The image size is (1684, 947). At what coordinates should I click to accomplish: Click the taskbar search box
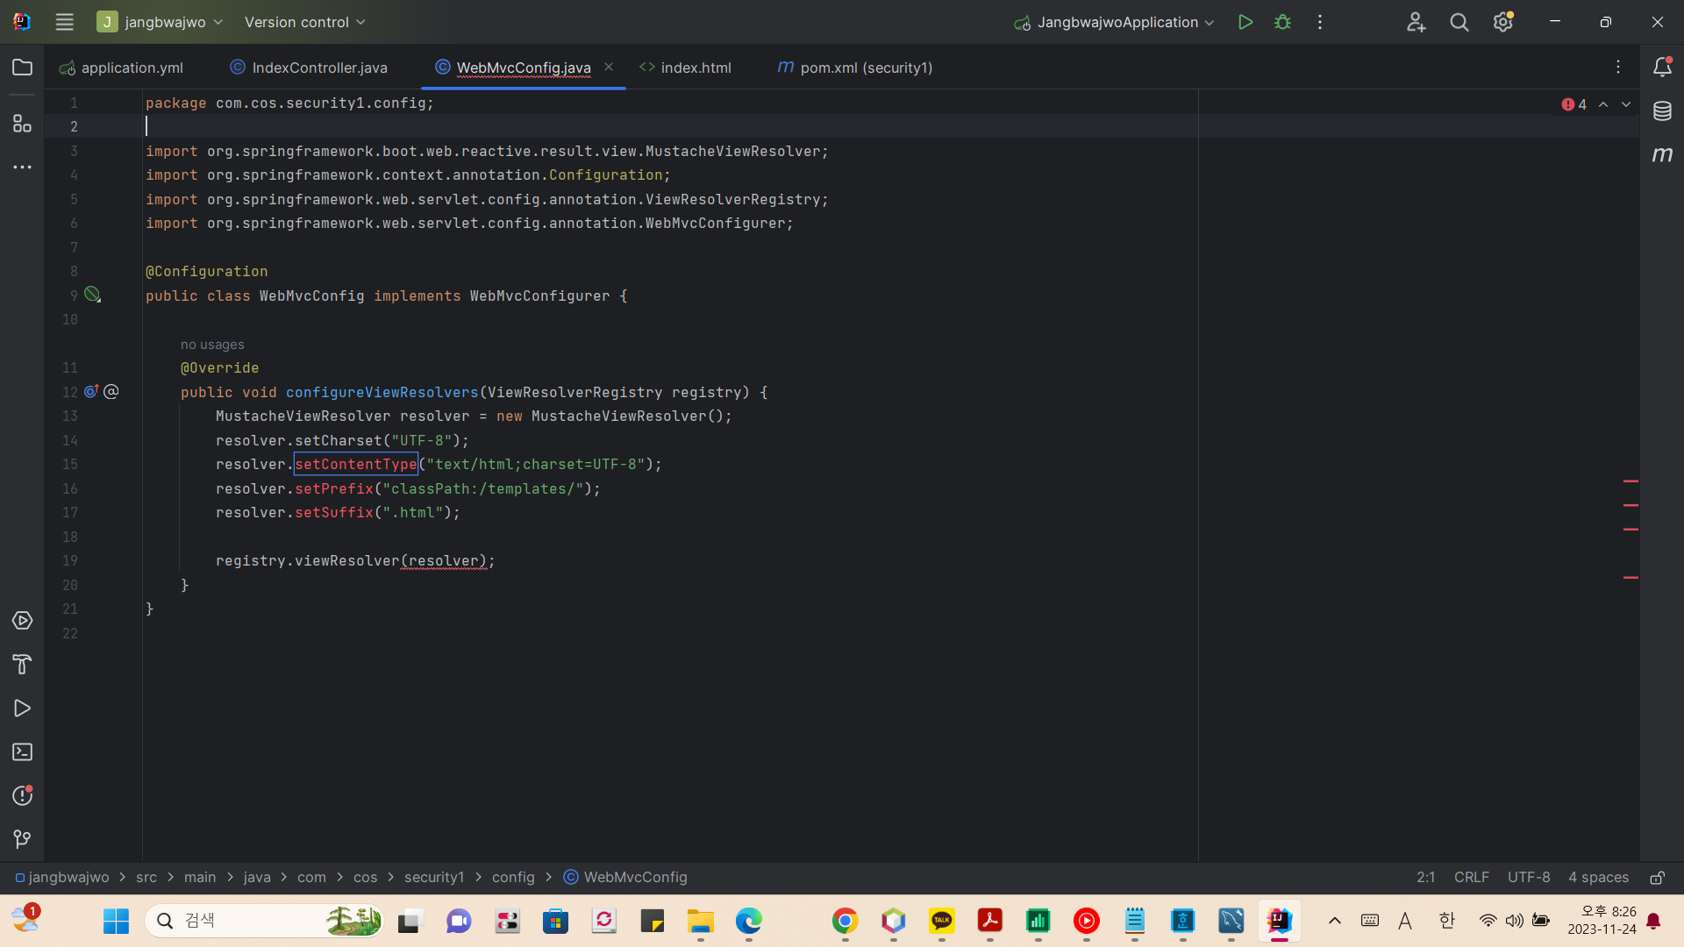point(264,921)
